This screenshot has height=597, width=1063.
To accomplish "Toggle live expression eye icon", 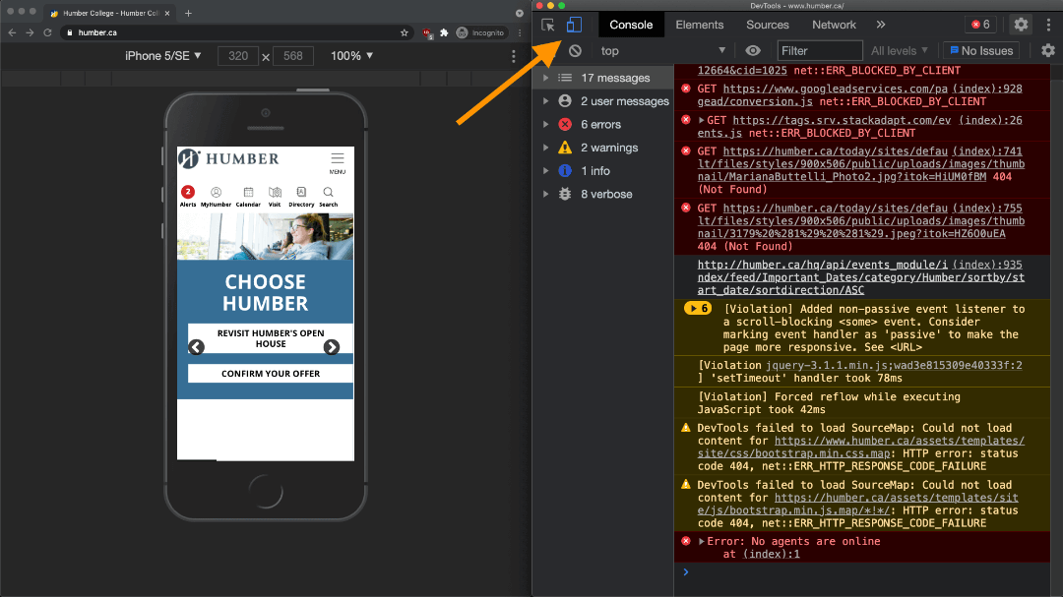I will click(x=753, y=51).
